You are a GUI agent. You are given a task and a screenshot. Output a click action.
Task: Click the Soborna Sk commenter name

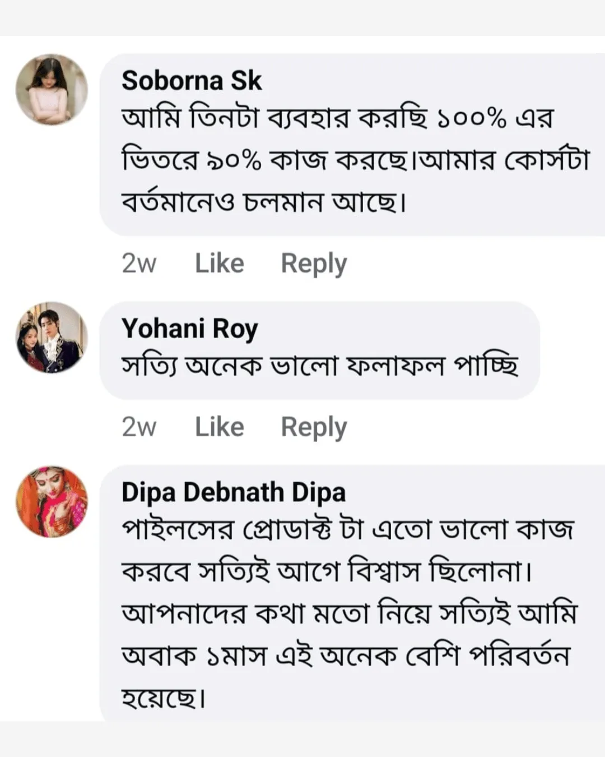point(192,81)
